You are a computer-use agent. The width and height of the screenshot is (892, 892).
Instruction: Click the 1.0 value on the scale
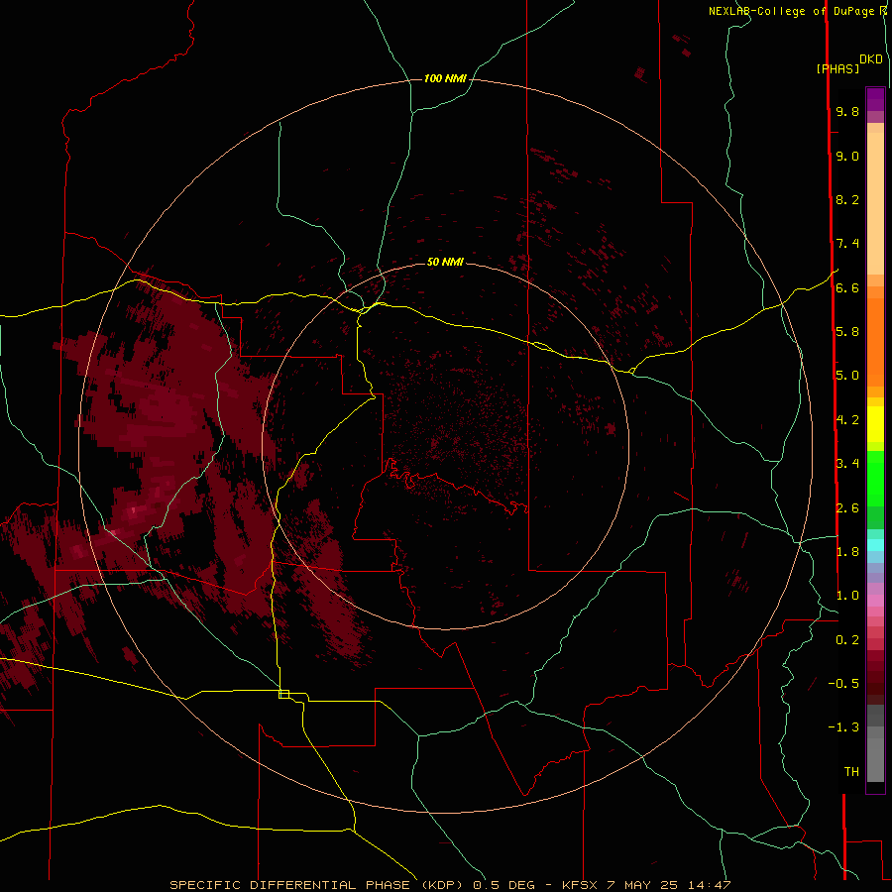click(x=847, y=596)
